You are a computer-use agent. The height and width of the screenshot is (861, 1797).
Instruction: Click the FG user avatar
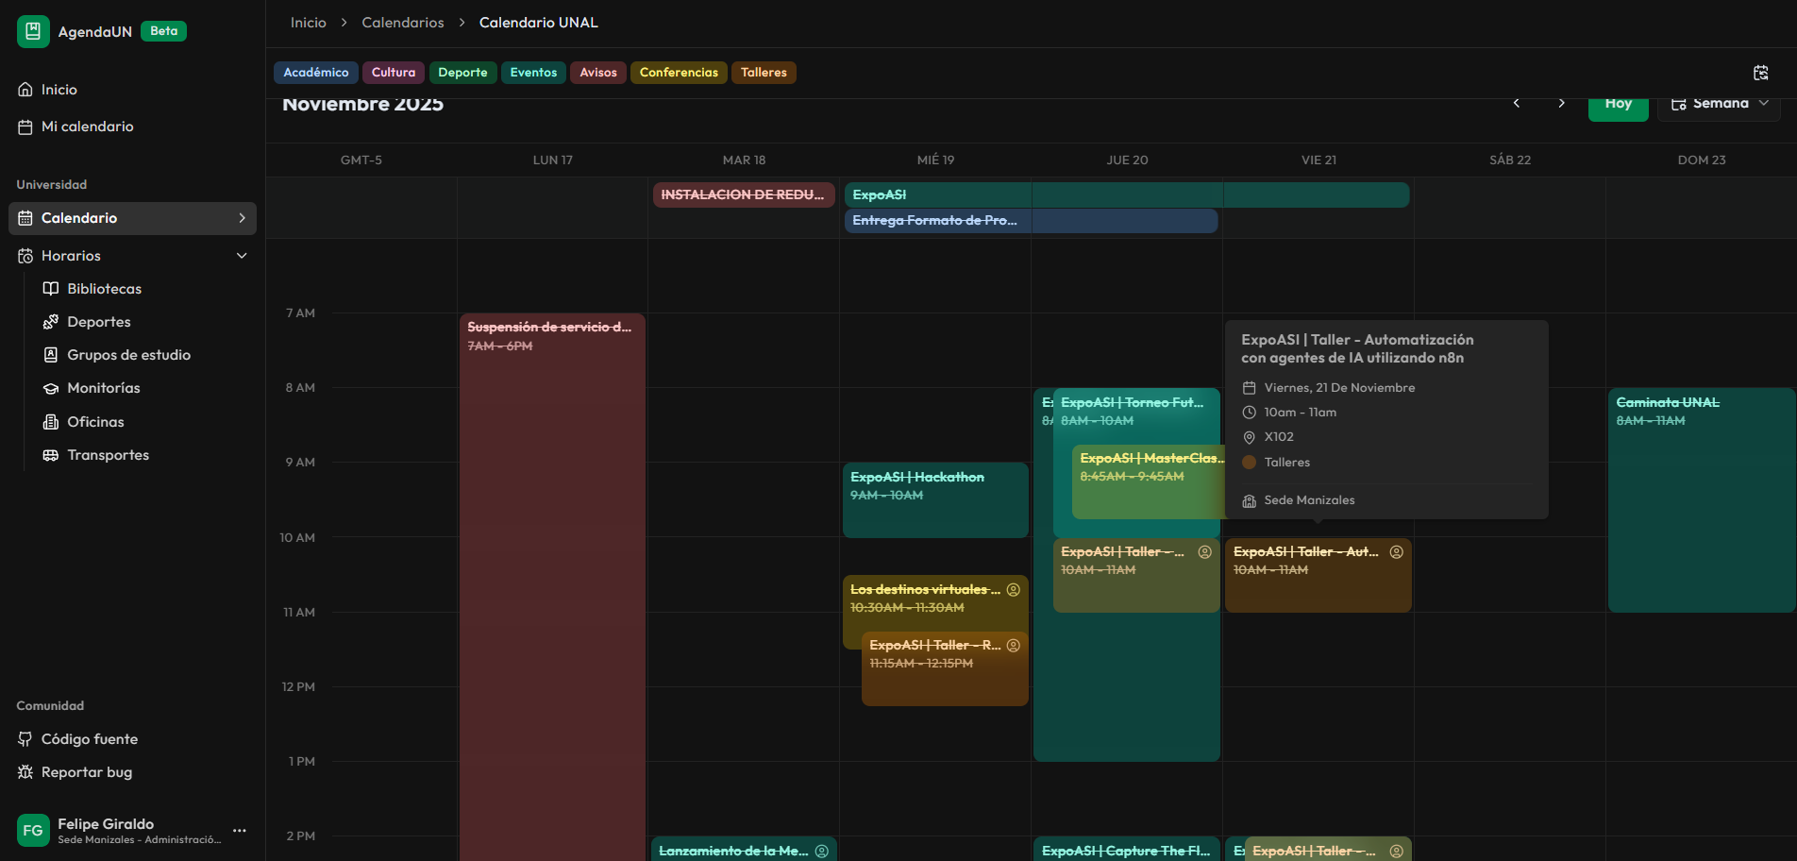point(33,831)
